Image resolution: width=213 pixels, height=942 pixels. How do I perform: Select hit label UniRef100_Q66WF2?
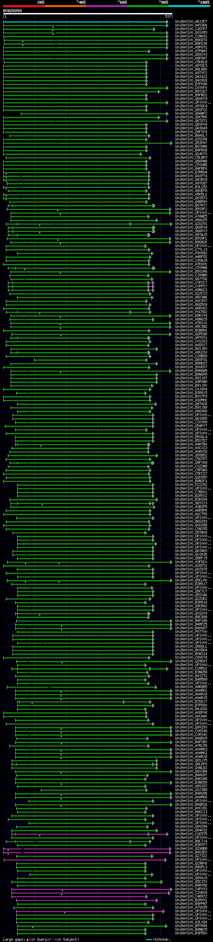[191, 113]
